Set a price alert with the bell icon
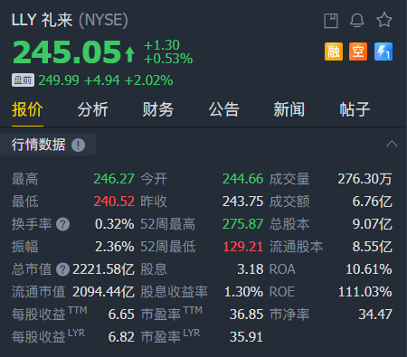The image size is (407, 357). pos(357,21)
